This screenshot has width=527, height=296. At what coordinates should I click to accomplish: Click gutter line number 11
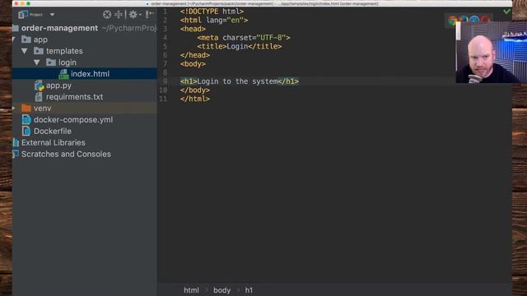point(163,99)
